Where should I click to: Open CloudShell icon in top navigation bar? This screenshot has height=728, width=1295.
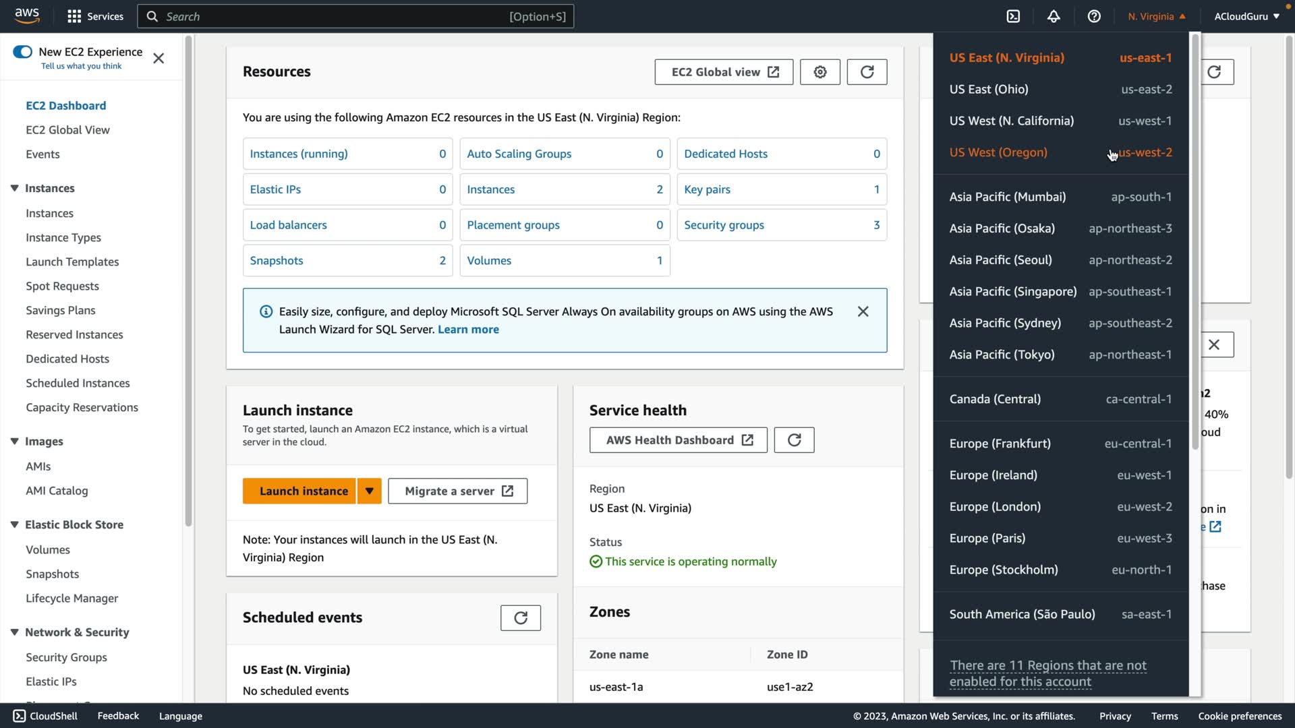coord(1013,16)
